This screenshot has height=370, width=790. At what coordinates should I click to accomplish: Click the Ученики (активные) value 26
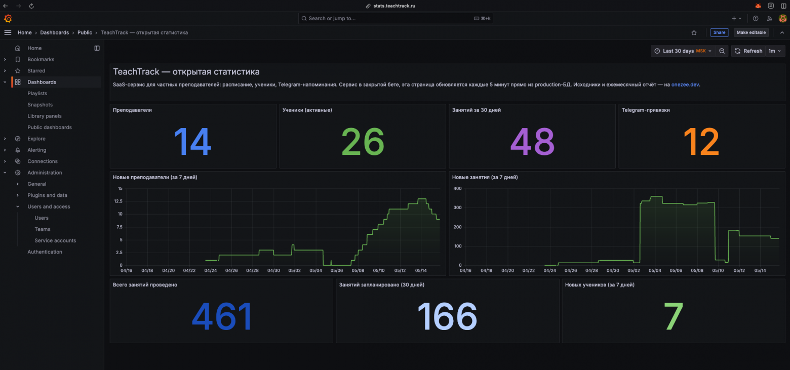363,142
